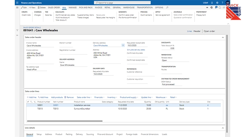This screenshot has width=245, height=137.
Task: Open Product and supply dropdown
Action: 129,97
